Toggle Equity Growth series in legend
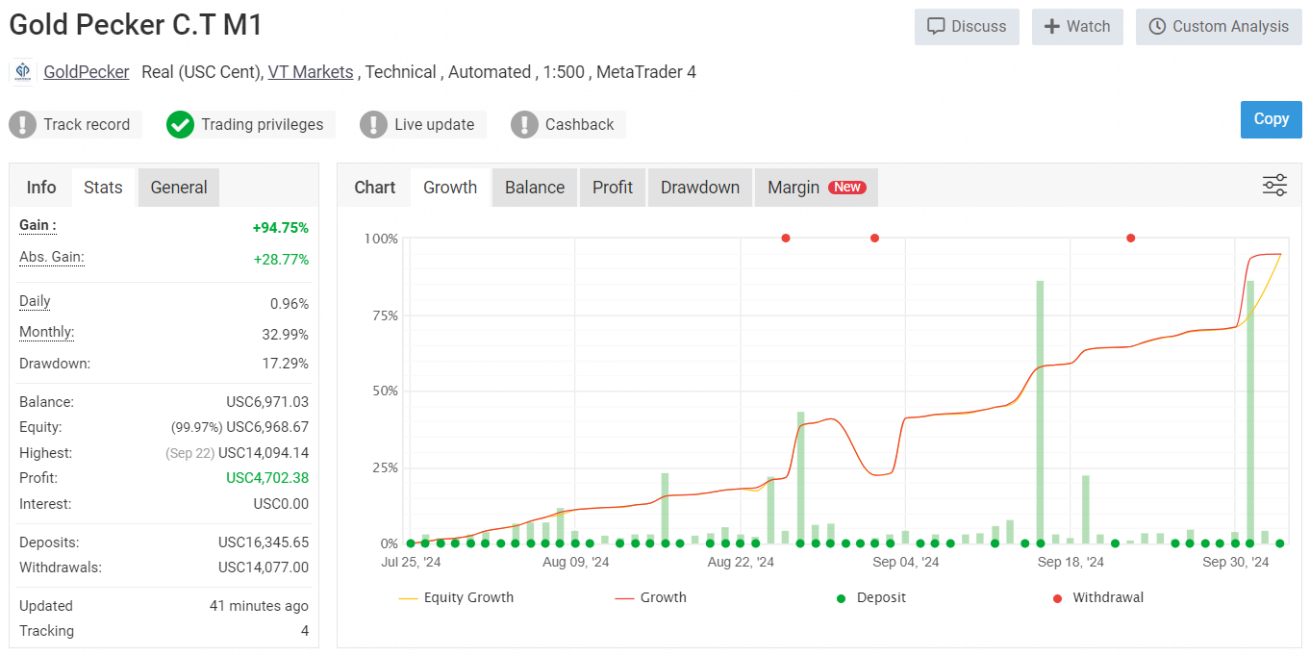This screenshot has width=1310, height=656. pyautogui.click(x=456, y=597)
